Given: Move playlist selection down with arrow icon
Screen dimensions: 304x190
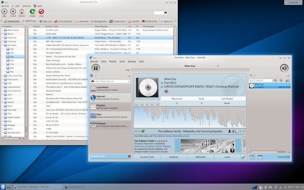Looking at the screenshot, I should pyautogui.click(x=281, y=80).
